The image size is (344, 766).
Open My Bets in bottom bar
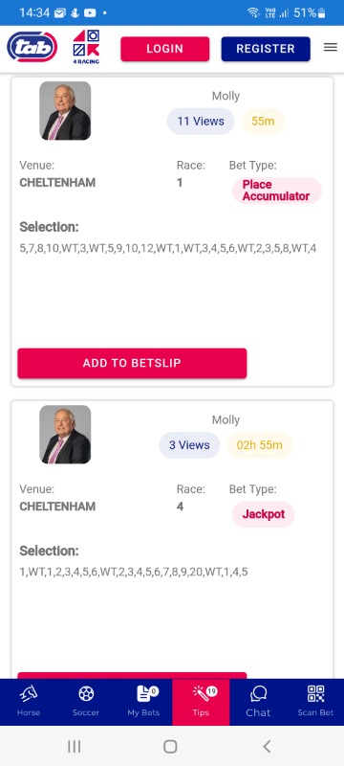coord(143,702)
